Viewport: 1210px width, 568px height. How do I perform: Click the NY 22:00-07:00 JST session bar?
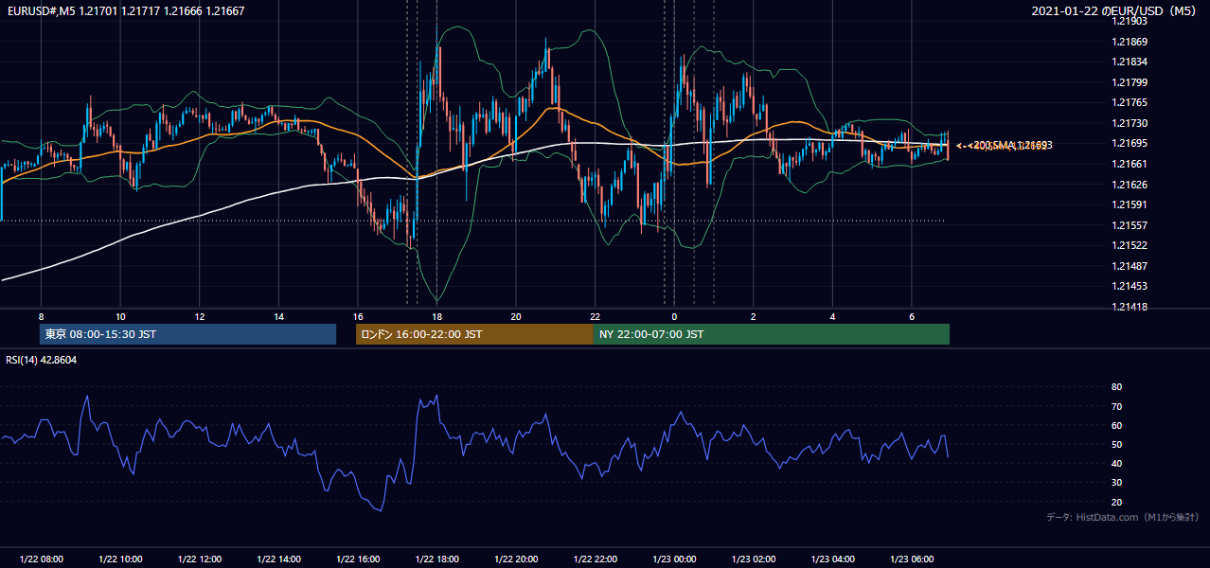pyautogui.click(x=772, y=334)
